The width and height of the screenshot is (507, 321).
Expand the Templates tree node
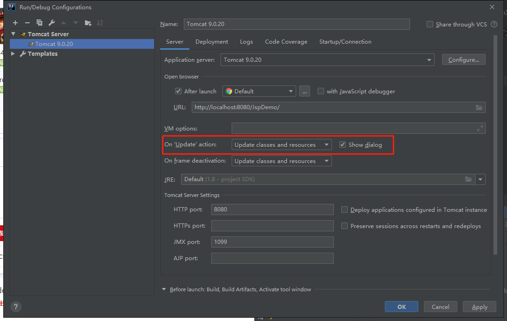(13, 53)
